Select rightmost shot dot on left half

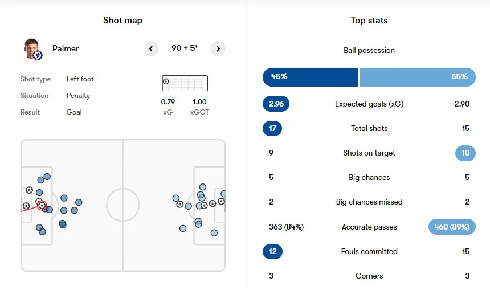pos(79,202)
